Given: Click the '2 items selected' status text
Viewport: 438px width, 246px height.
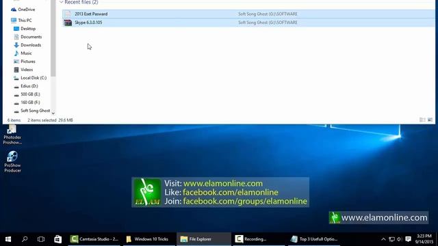Looking at the screenshot, I should (x=42, y=120).
